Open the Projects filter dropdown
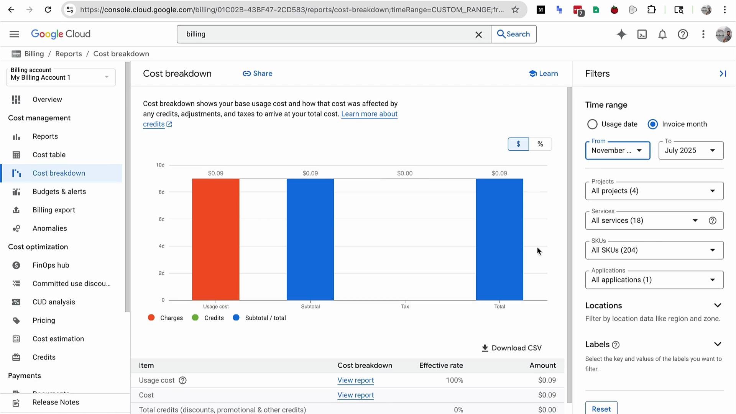The width and height of the screenshot is (736, 414). [x=654, y=191]
